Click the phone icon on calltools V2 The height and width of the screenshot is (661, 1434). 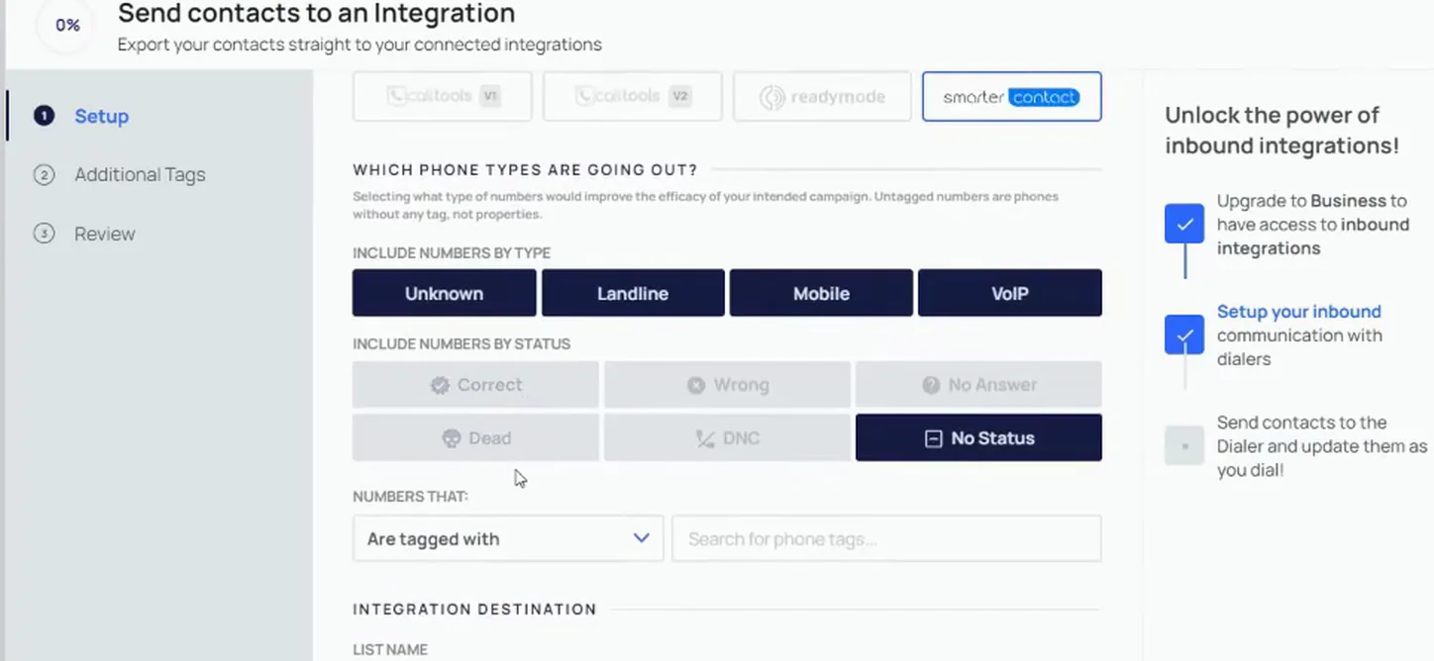(x=585, y=97)
